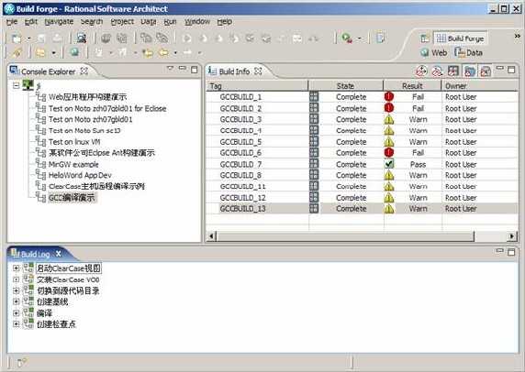Select MinGW example project
Screen dimensions: 525x372
click(73, 164)
